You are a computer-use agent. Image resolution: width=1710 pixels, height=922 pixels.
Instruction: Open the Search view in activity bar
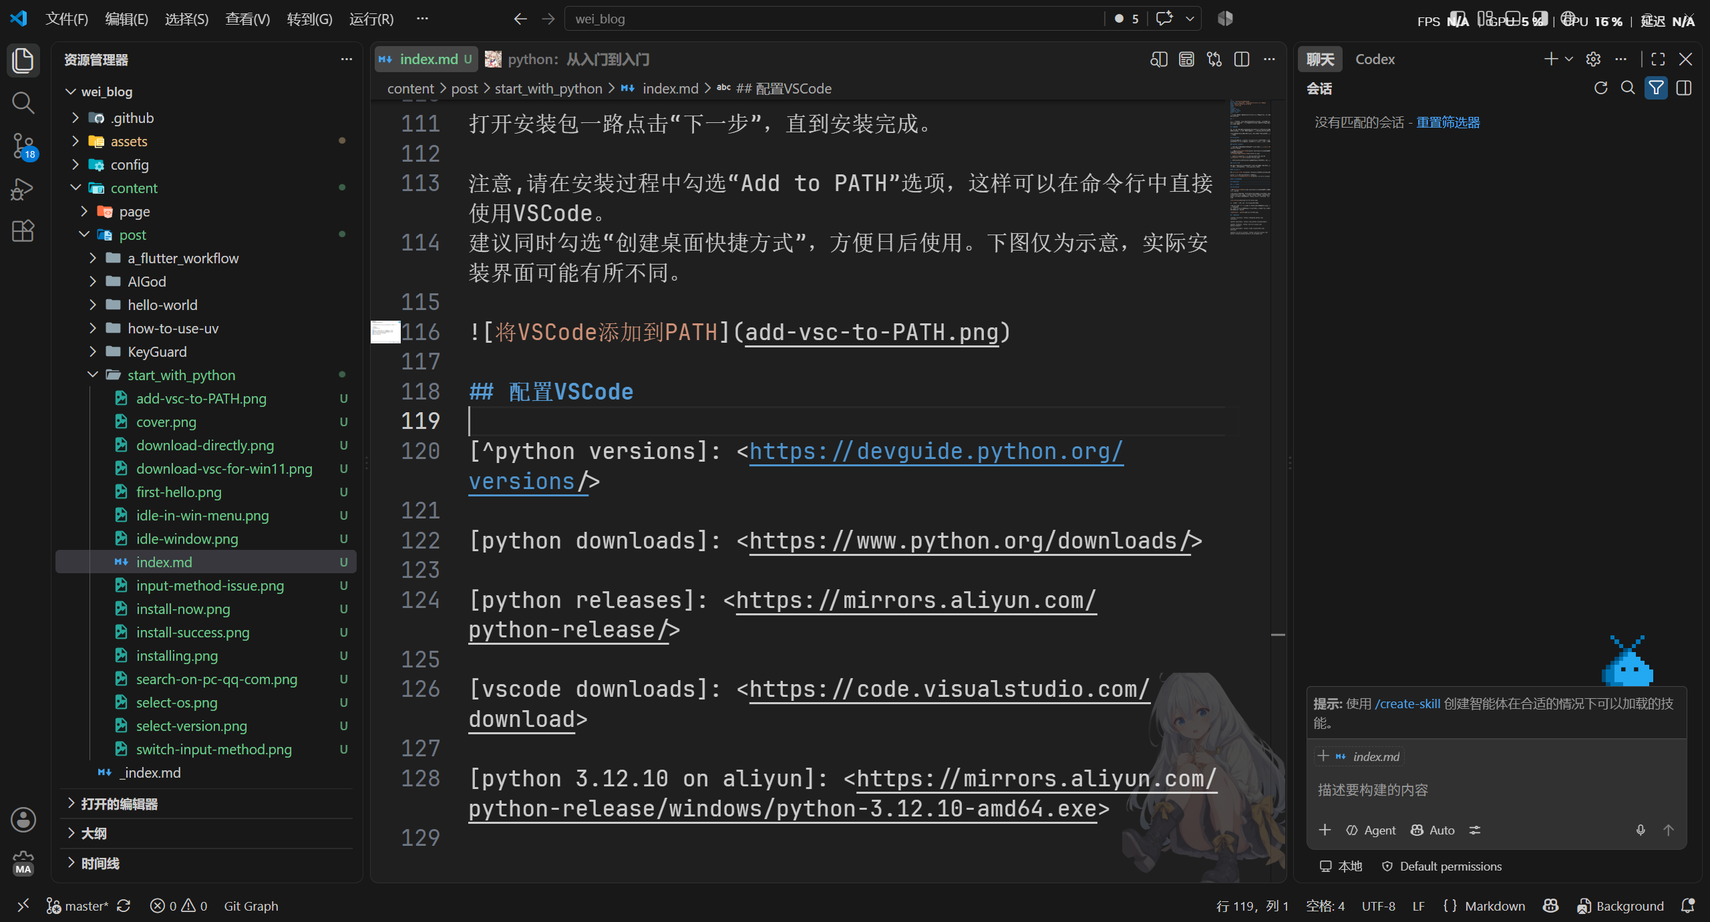point(23,102)
